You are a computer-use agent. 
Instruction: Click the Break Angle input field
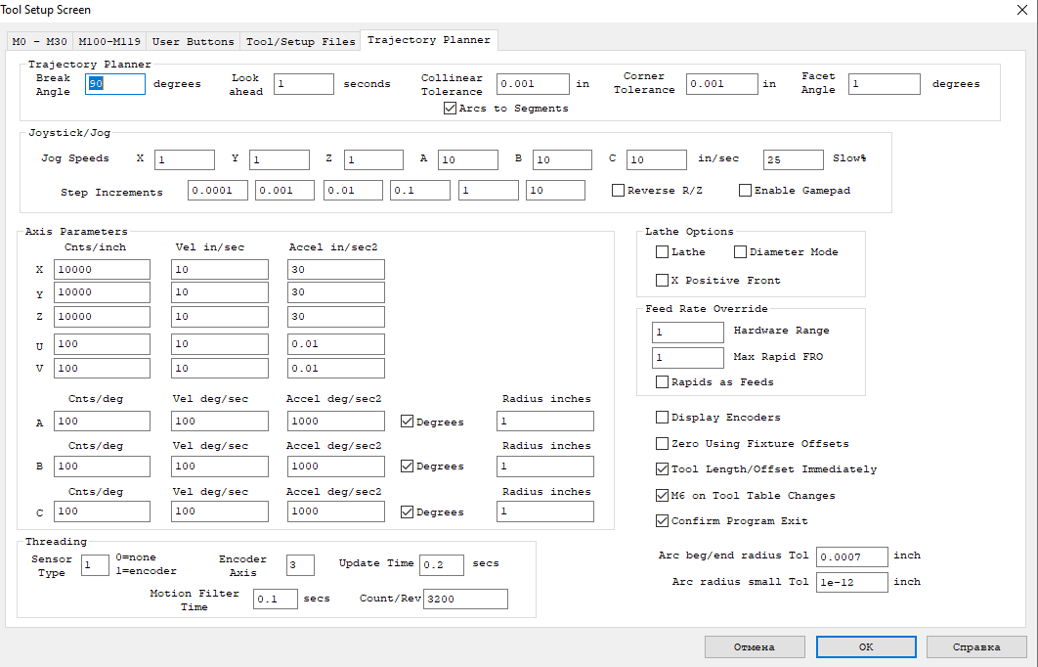115,84
